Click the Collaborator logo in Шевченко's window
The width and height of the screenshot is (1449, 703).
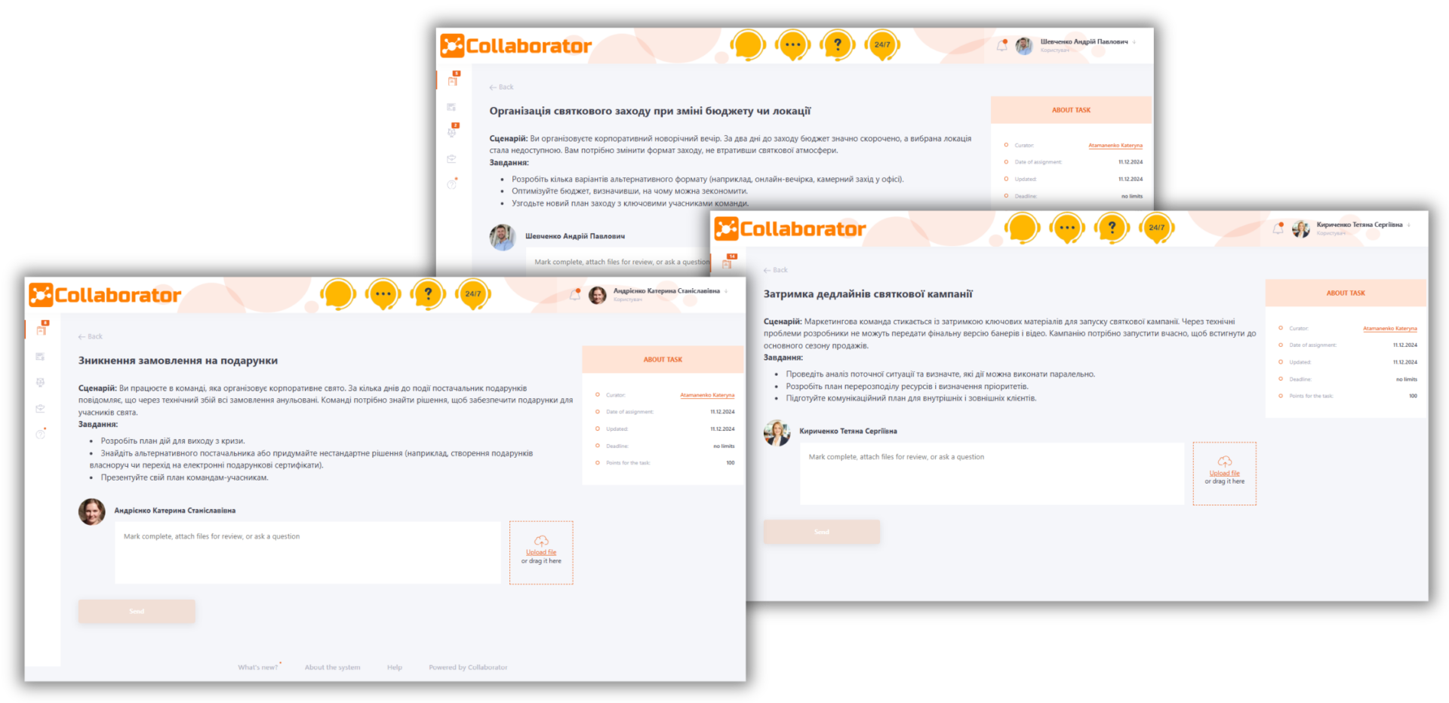(x=516, y=46)
